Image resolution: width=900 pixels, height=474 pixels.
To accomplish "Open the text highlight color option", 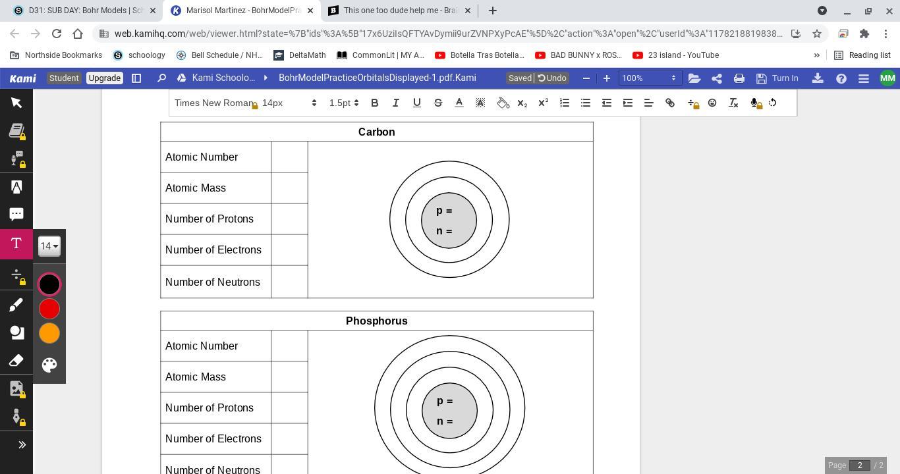I will (480, 103).
